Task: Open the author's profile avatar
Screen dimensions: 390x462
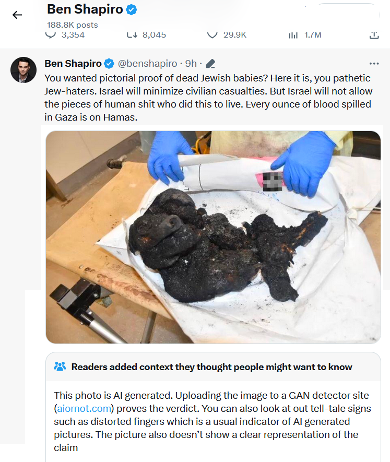Action: (x=23, y=70)
